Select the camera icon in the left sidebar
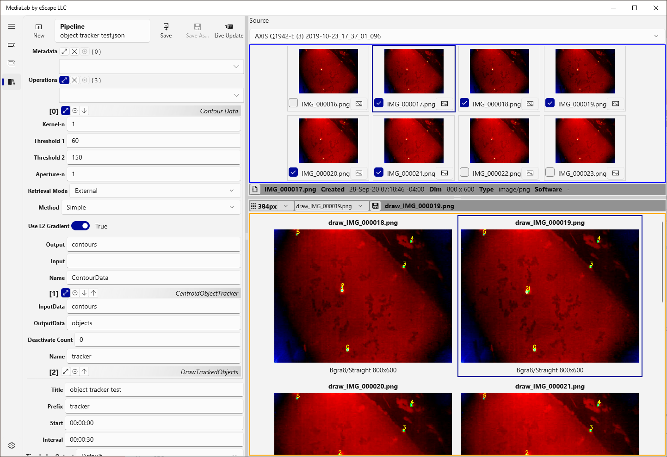 click(12, 45)
